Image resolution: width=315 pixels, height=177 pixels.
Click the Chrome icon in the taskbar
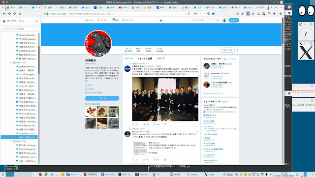coord(46,175)
